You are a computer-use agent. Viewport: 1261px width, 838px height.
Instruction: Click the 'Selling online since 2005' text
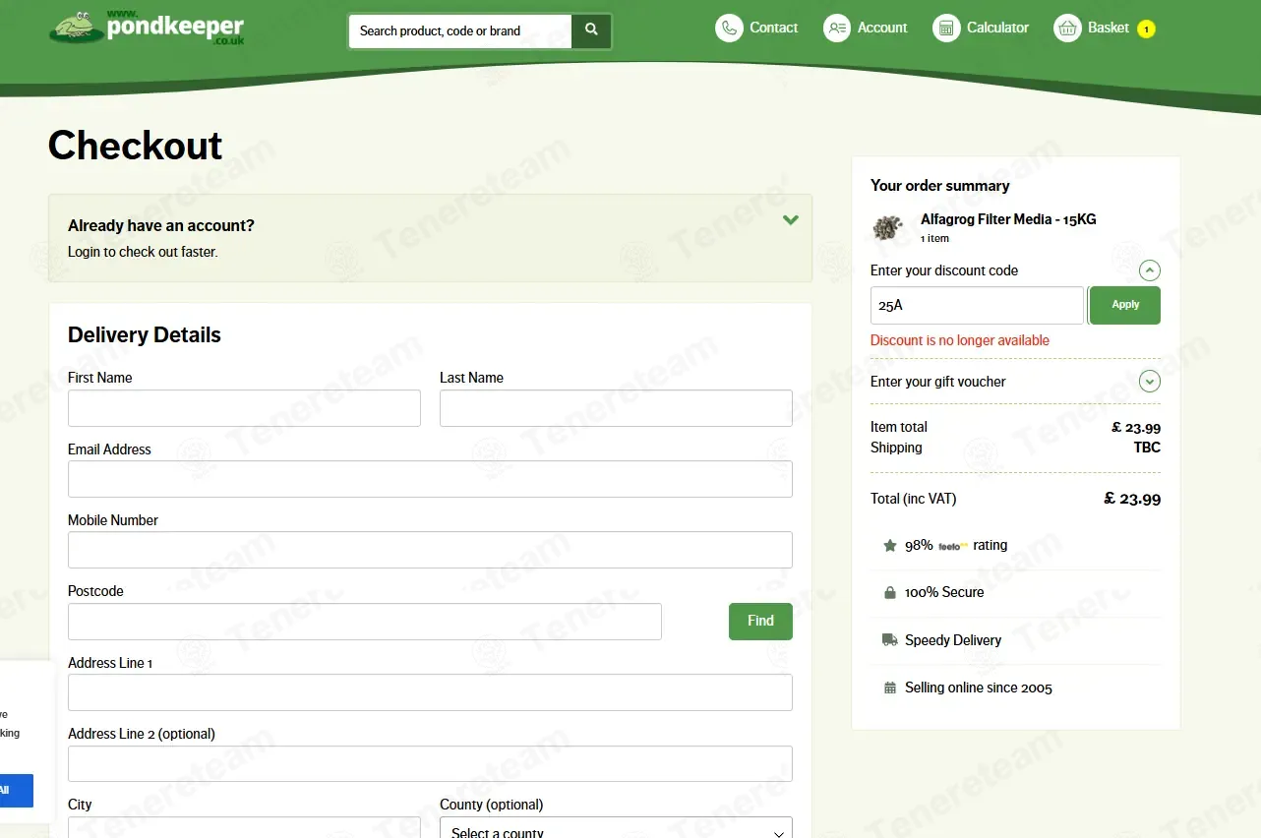[x=979, y=688]
